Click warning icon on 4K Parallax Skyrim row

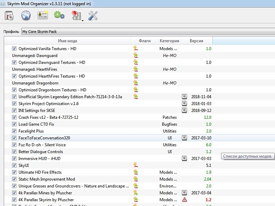185,200
